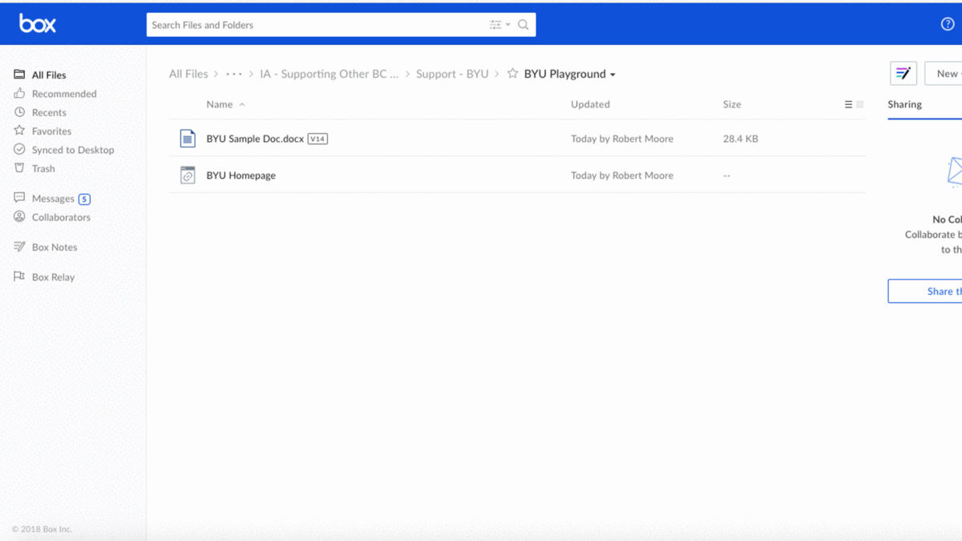Click the All Files folder icon
The image size is (962, 541).
coord(19,75)
